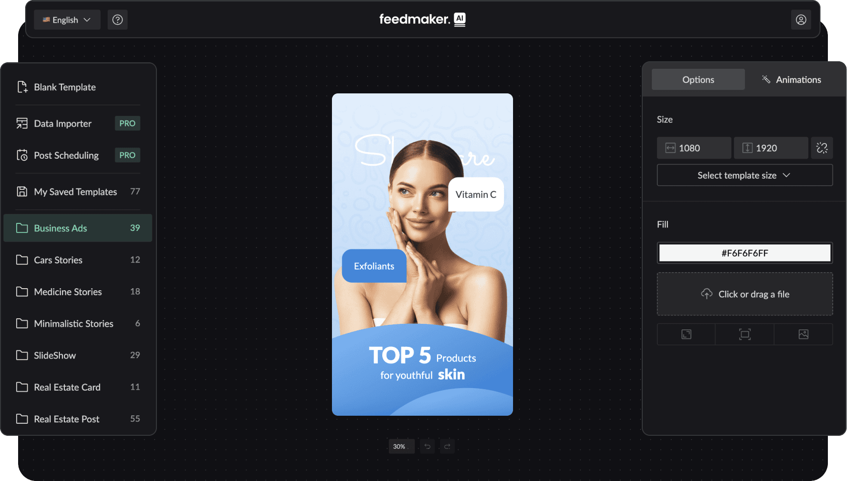847x481 pixels.
Task: Click the undo arrow icon
Action: point(427,446)
